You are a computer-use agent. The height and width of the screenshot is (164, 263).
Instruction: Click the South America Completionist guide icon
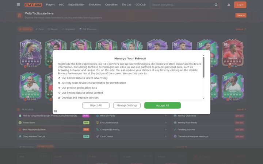(x=20, y=116)
